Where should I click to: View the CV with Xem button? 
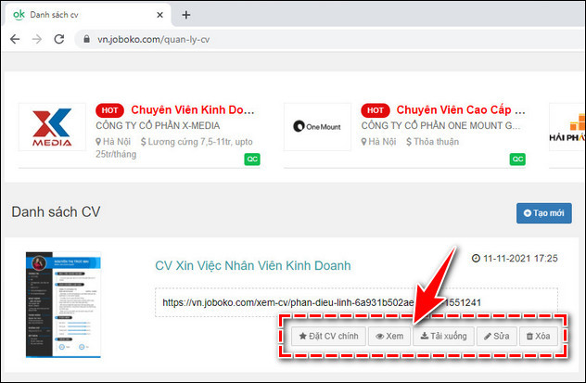point(389,337)
